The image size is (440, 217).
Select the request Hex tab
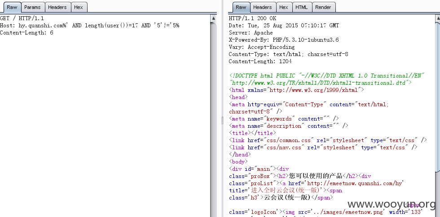click(79, 7)
